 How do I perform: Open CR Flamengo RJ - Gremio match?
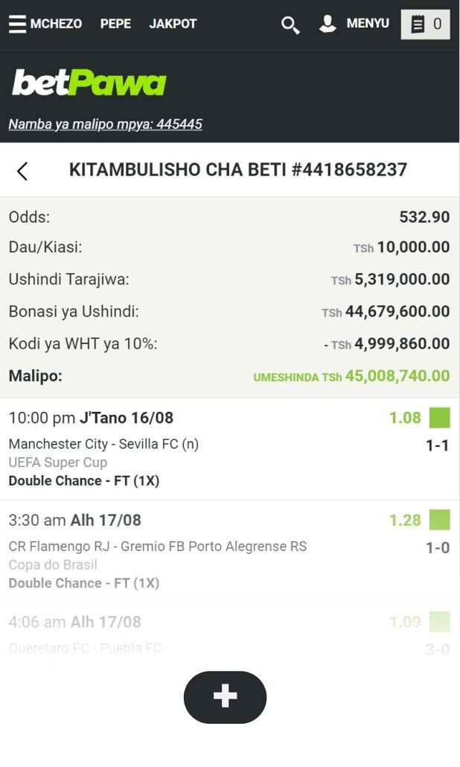point(157,547)
